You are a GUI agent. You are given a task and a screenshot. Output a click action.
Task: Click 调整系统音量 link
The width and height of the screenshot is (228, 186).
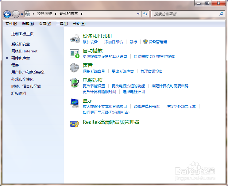(94, 71)
